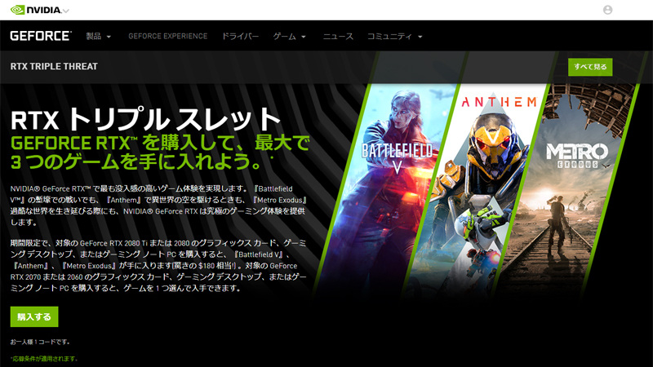
Task: Select the Battlefield V game artwork
Action: (385, 188)
